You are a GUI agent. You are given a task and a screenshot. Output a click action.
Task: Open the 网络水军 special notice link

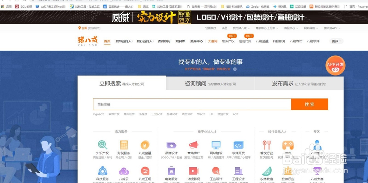(x=207, y=69)
